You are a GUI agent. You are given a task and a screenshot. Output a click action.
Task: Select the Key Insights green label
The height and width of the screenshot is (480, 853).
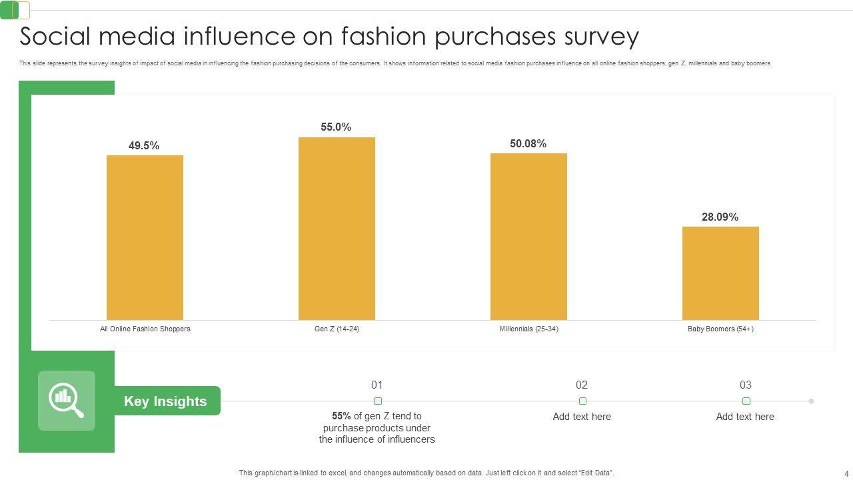tap(166, 401)
